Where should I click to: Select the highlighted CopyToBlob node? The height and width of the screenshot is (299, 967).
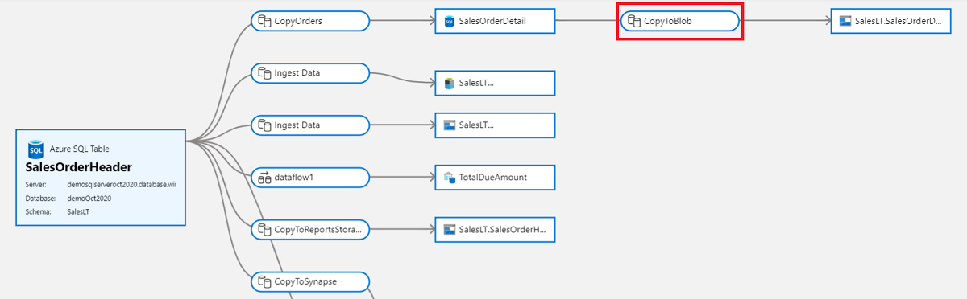[x=680, y=22]
